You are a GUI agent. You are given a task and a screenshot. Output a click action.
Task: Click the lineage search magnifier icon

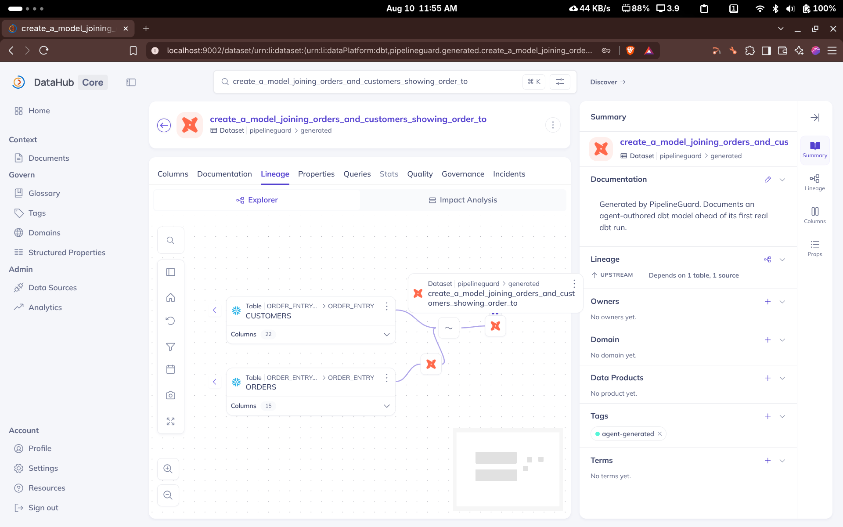pyautogui.click(x=170, y=240)
